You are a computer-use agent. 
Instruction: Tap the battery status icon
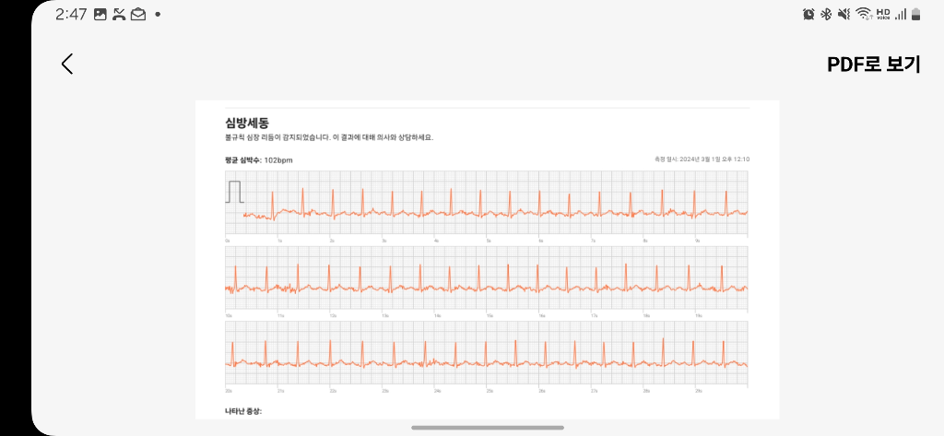pyautogui.click(x=916, y=14)
